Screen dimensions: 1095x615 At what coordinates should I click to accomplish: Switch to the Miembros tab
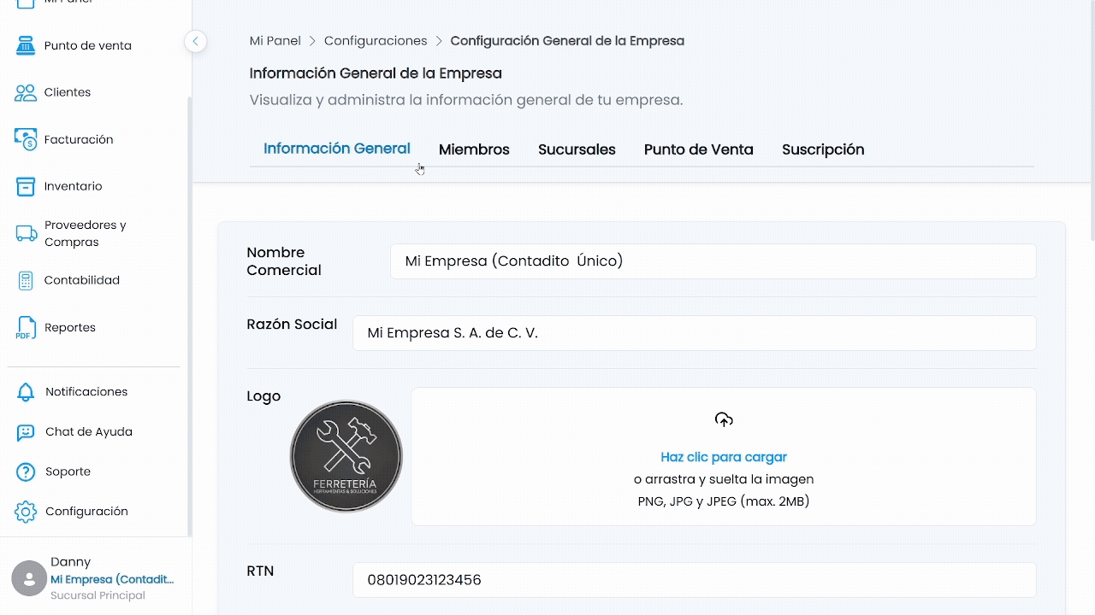pos(474,149)
